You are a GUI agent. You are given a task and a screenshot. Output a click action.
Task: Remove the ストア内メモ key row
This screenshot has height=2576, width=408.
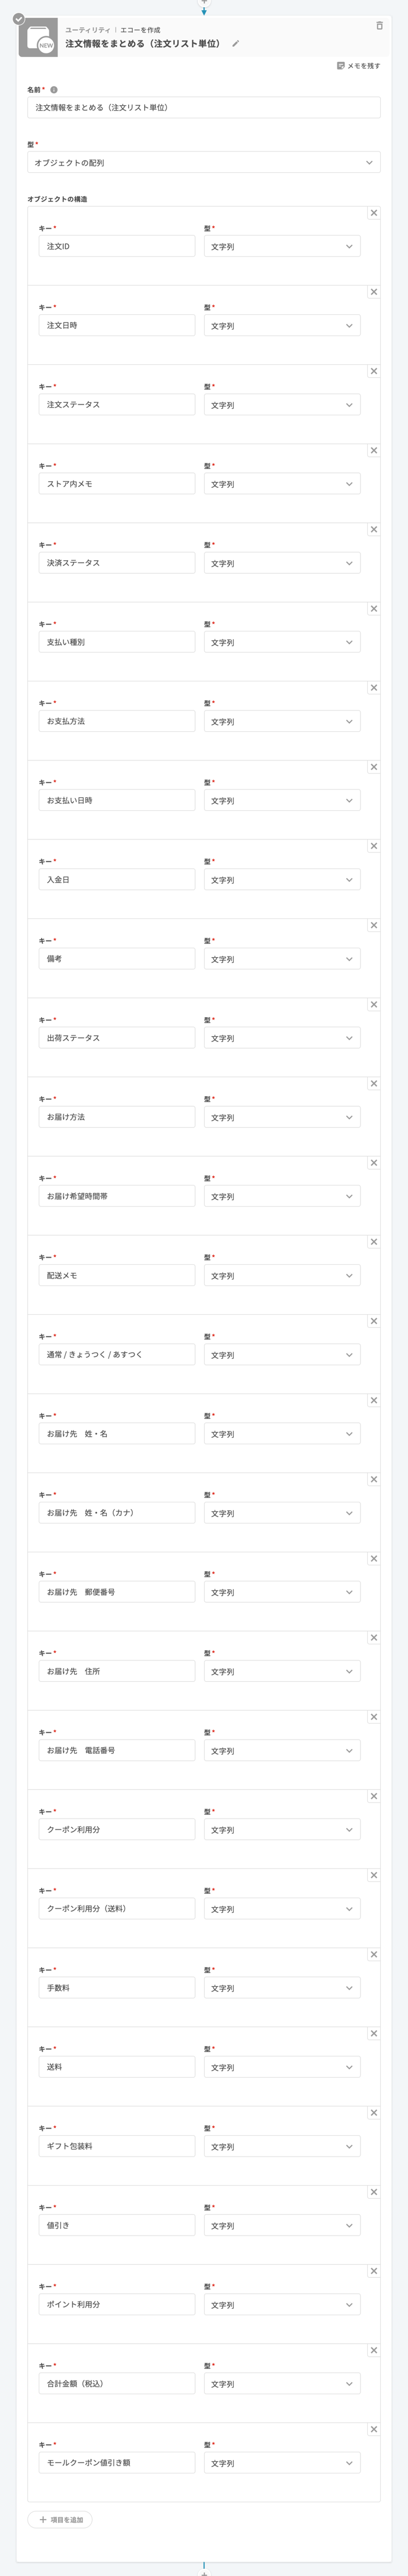374,451
